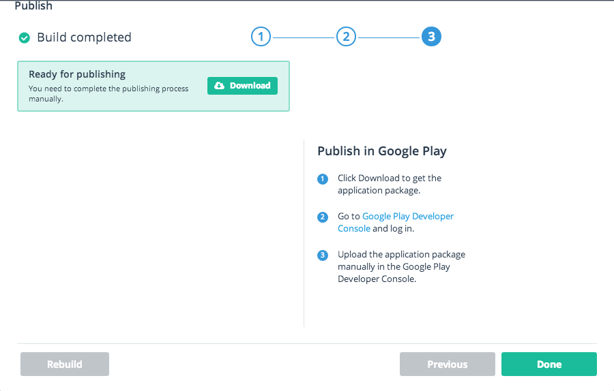Download the application package

[242, 86]
